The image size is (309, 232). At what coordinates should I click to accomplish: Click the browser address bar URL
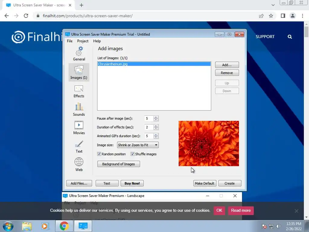(x=88, y=16)
